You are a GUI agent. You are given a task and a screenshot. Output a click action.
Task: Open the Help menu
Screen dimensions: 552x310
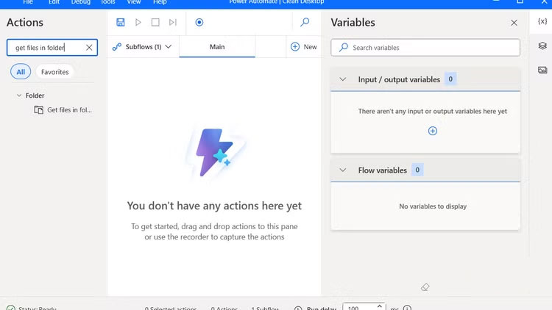pos(160,2)
